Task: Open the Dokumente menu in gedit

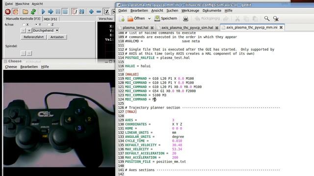Action: click(212, 11)
